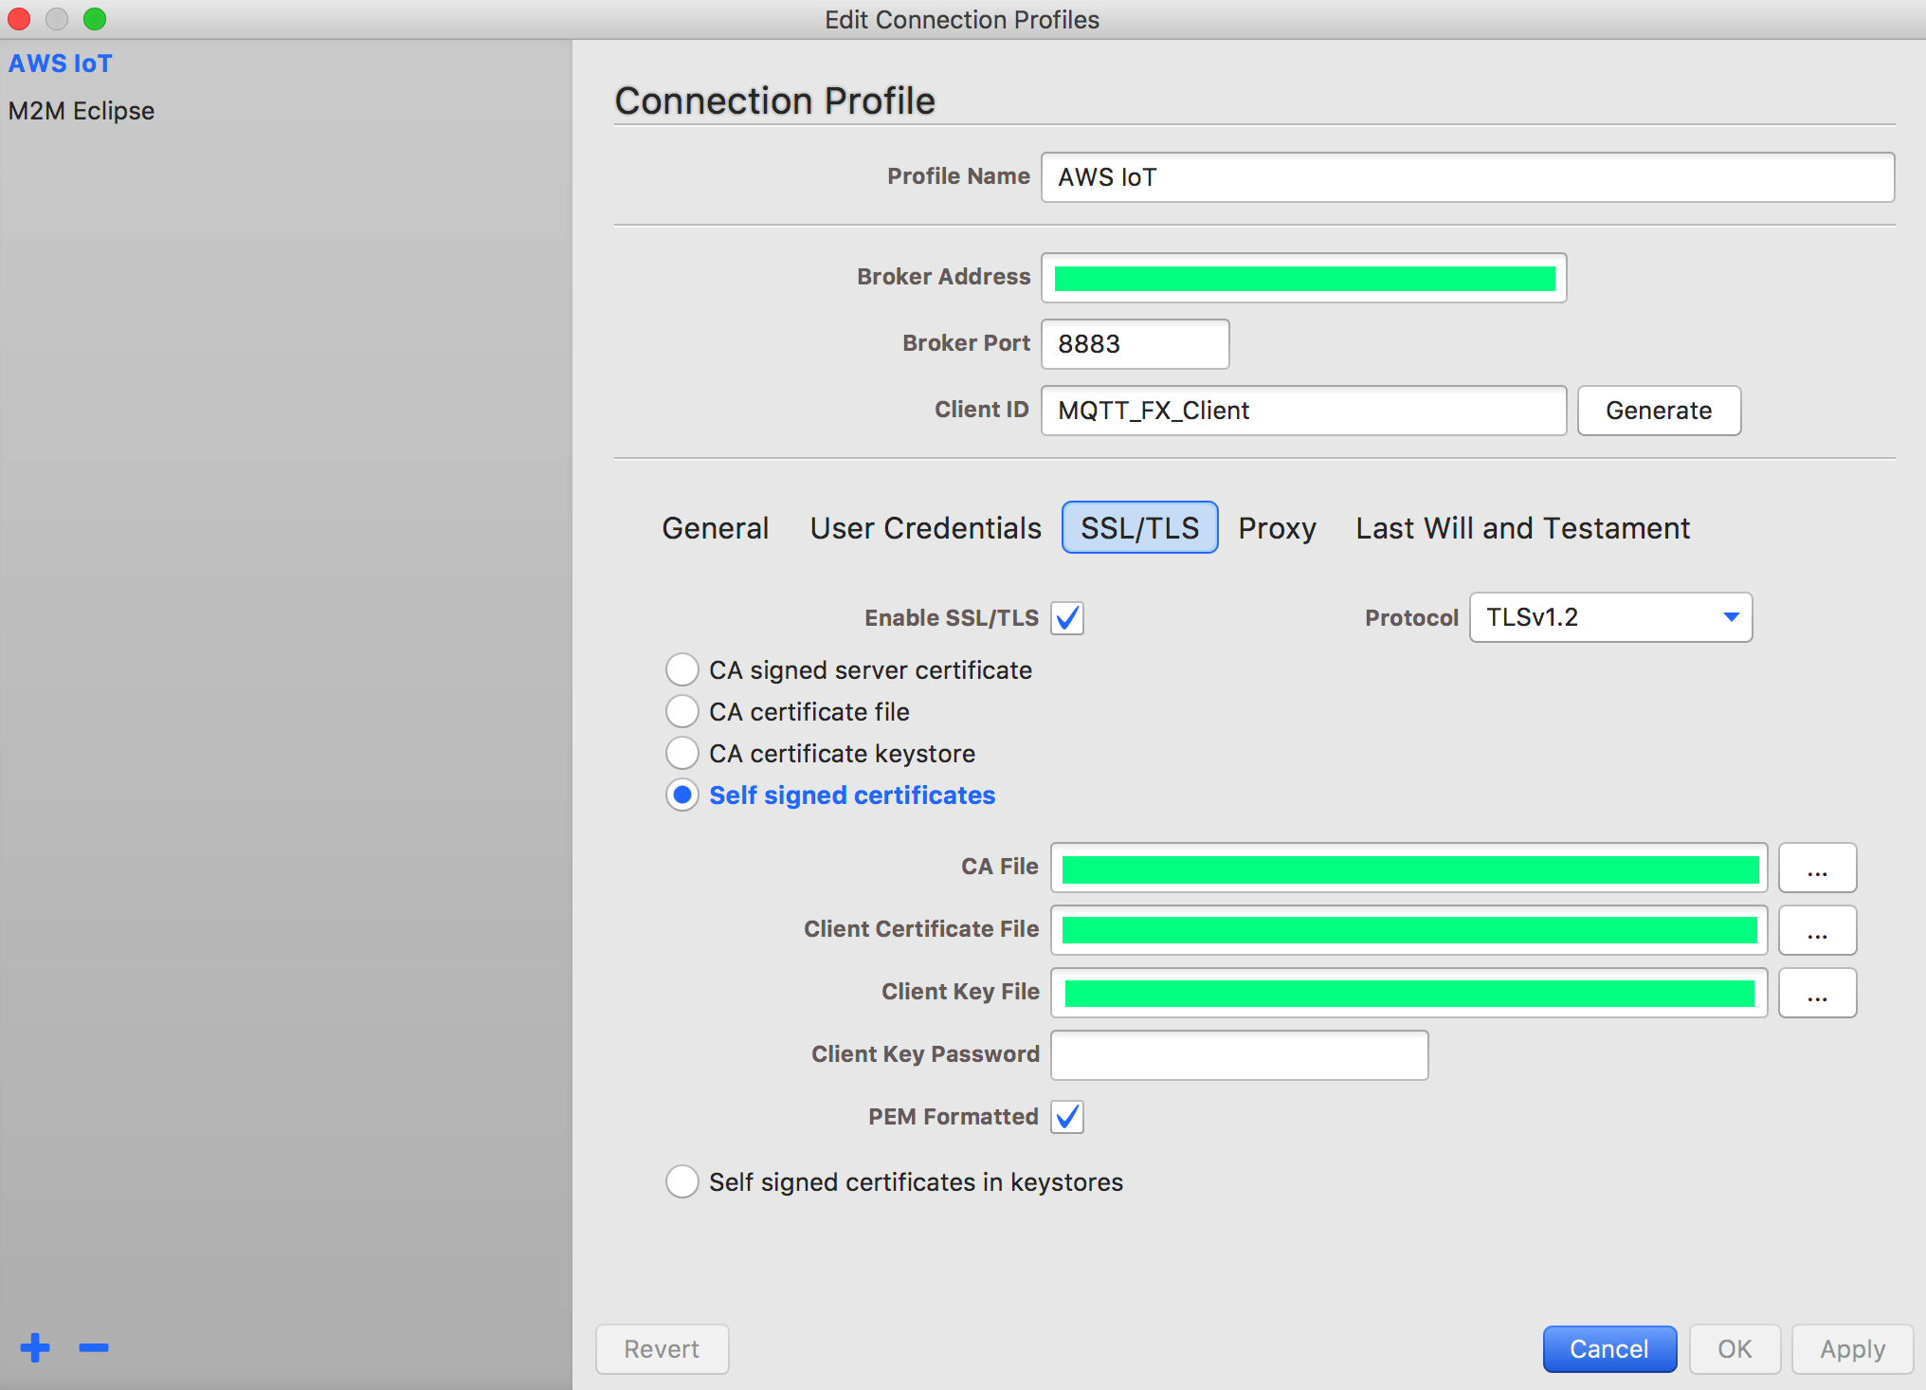
Task: Expand the Protocol dropdown menu
Action: [x=1729, y=615]
